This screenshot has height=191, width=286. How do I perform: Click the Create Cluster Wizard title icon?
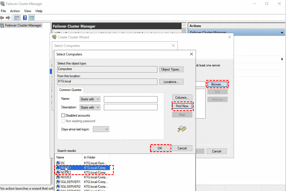(54, 37)
